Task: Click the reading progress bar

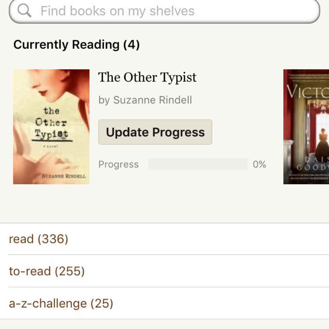Action: pos(198,164)
